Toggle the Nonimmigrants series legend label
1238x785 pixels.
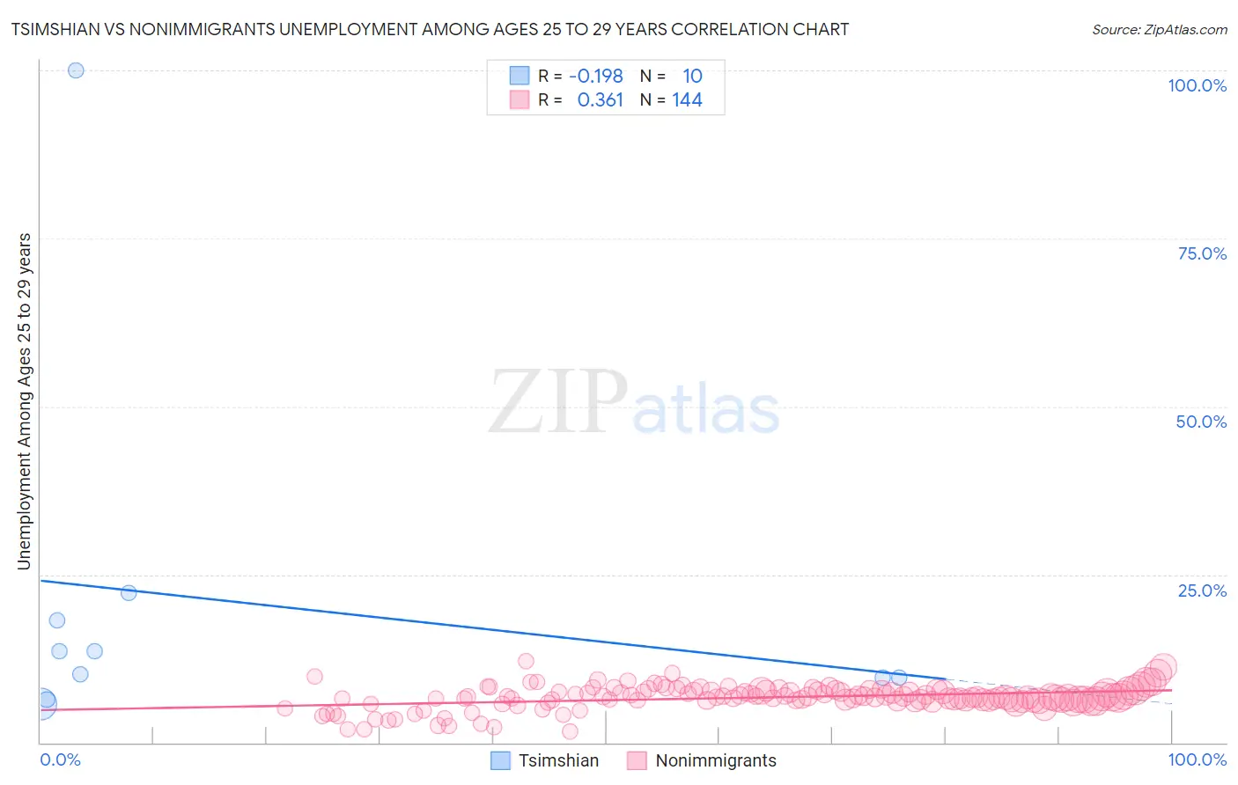[x=716, y=760]
